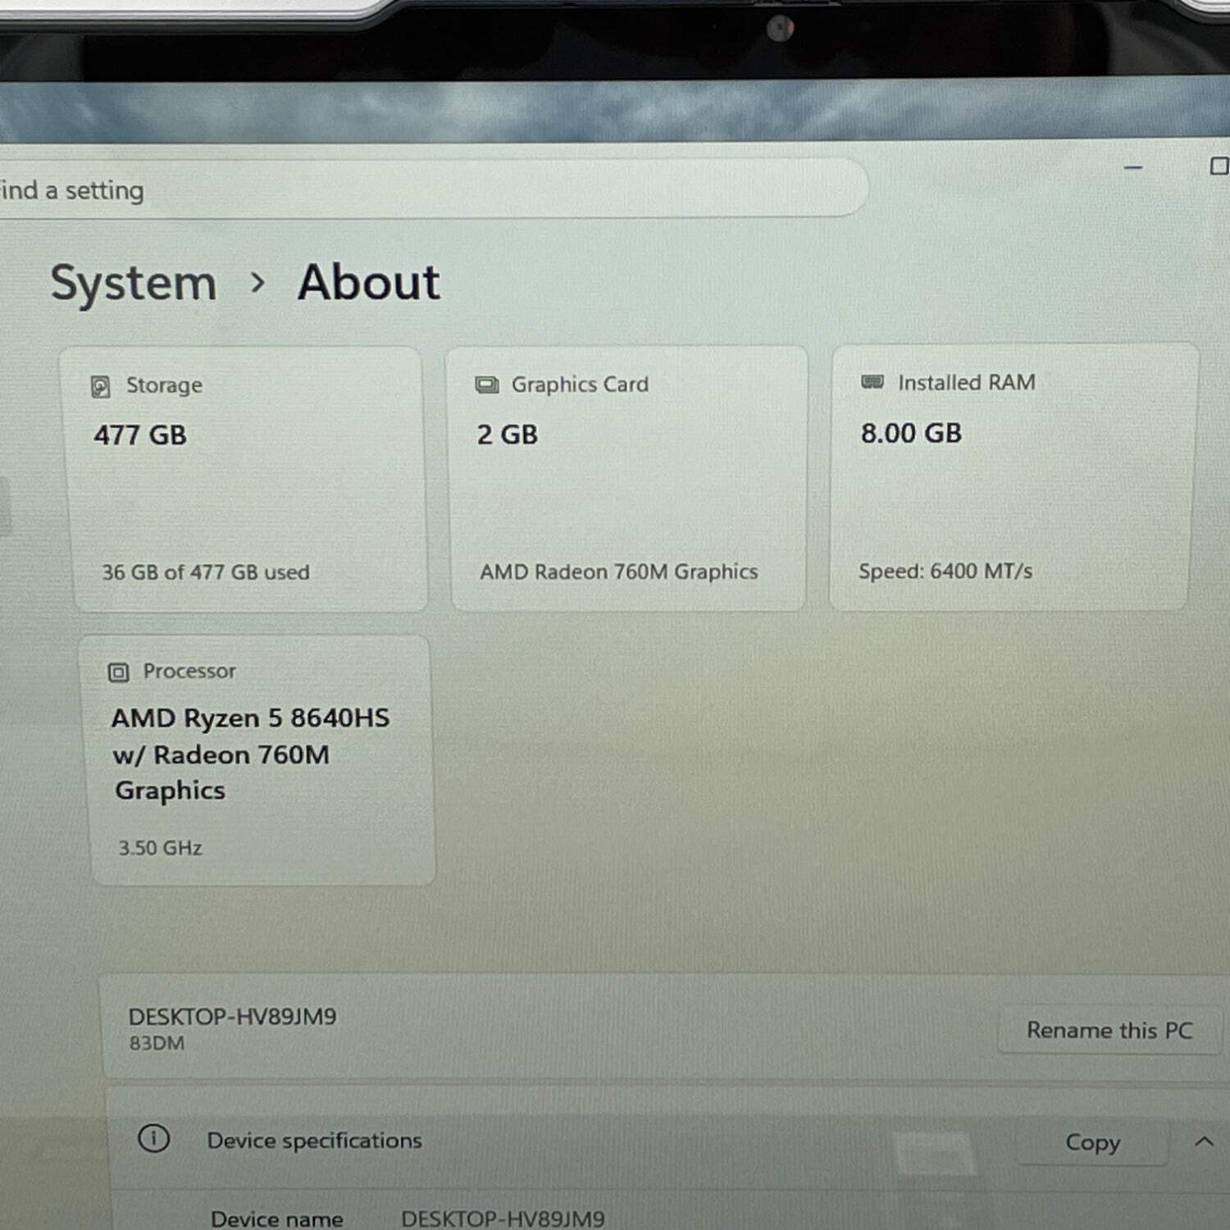This screenshot has height=1230, width=1230.
Task: Click the "Speed: 6400 MT/s" text
Action: 945,571
